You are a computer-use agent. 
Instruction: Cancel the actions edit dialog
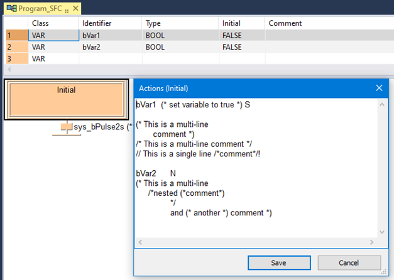(349, 262)
